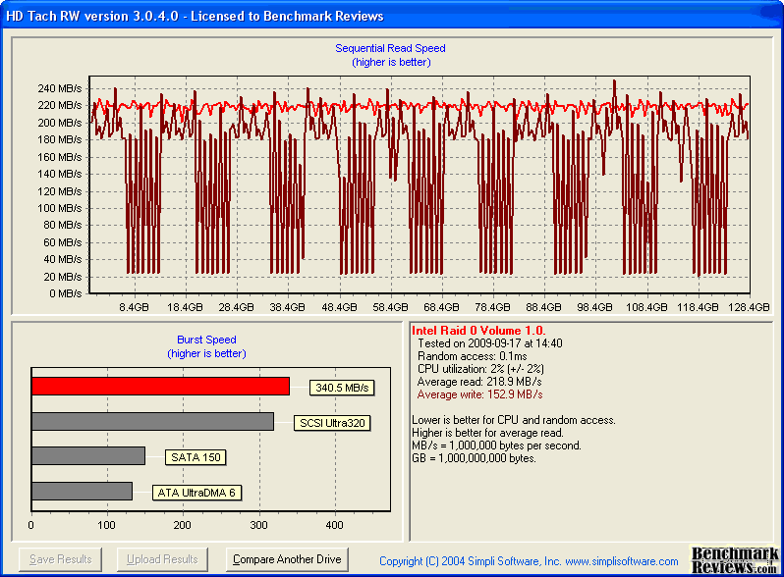Viewport: 784px width, 577px height.
Task: Click Compare Another Drive button
Action: [x=287, y=559]
